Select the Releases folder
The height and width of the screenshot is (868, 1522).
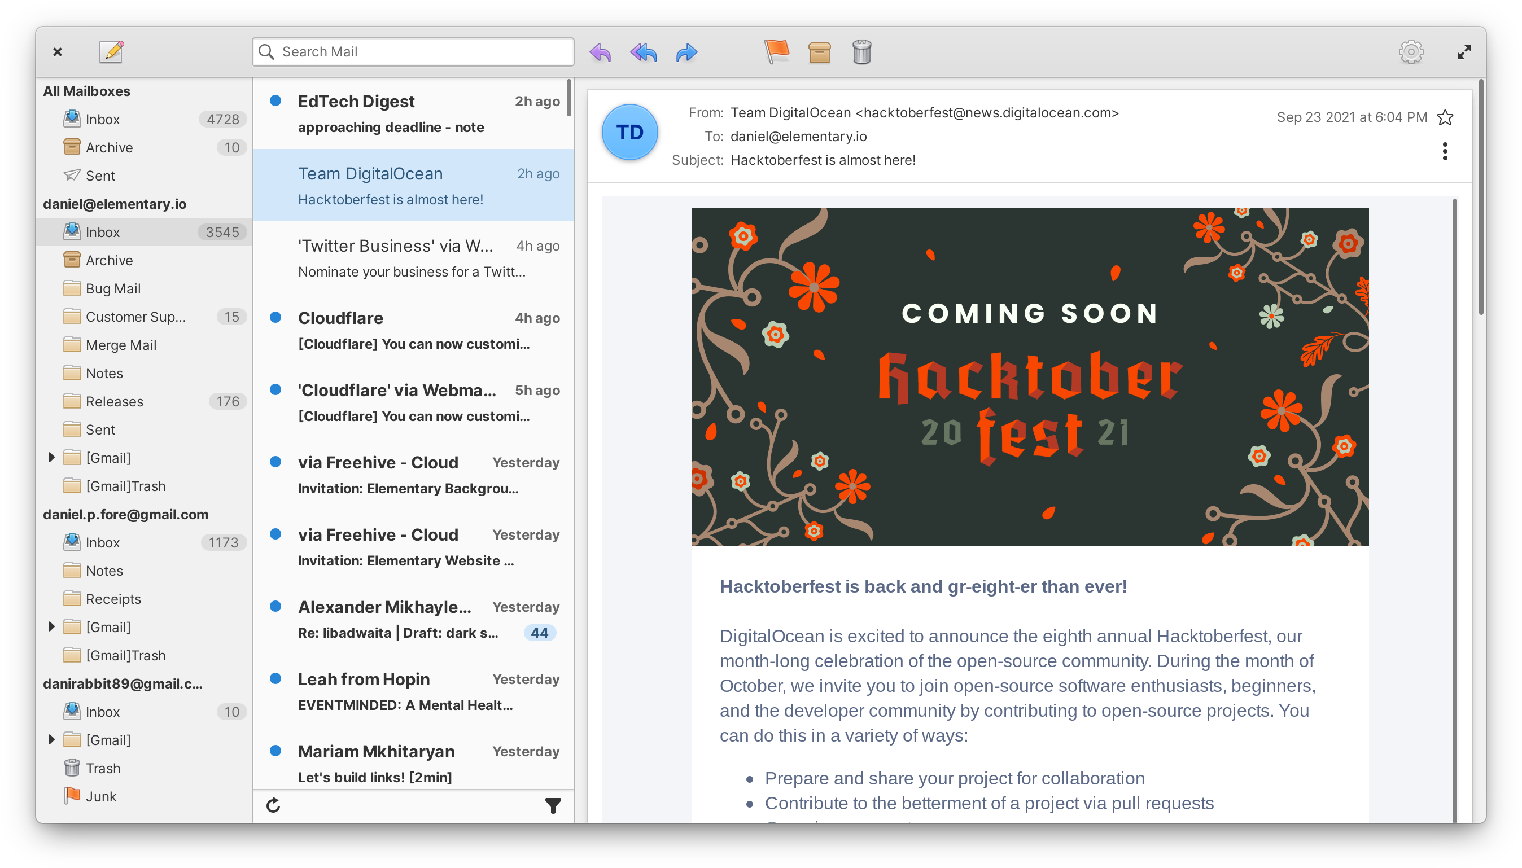click(115, 401)
